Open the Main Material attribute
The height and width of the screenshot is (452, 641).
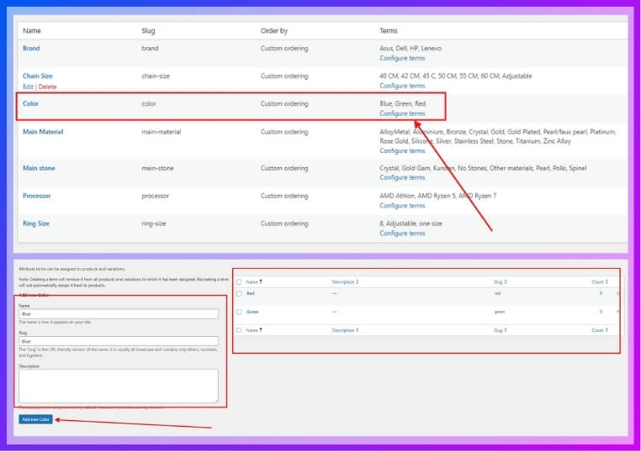(43, 132)
